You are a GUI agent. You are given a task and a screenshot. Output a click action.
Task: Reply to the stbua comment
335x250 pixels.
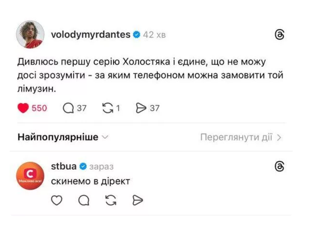point(84,200)
